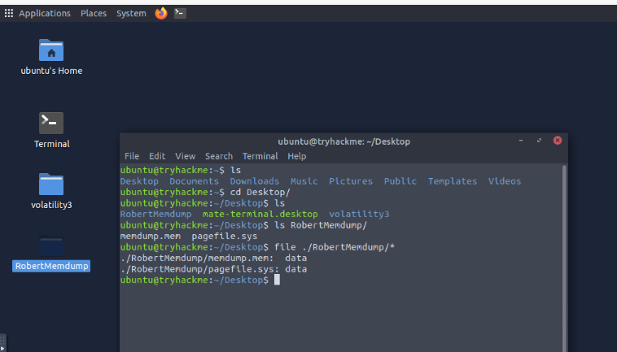Click the './RobertMemdump/pagefile.sys: data' line
This screenshot has height=352, width=617.
click(213, 269)
